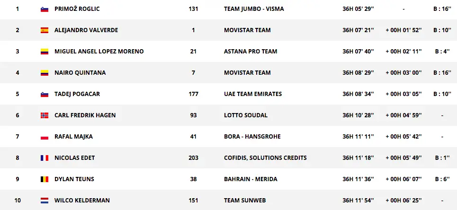Click Roglic's total time 36H 05' 29''

(358, 9)
